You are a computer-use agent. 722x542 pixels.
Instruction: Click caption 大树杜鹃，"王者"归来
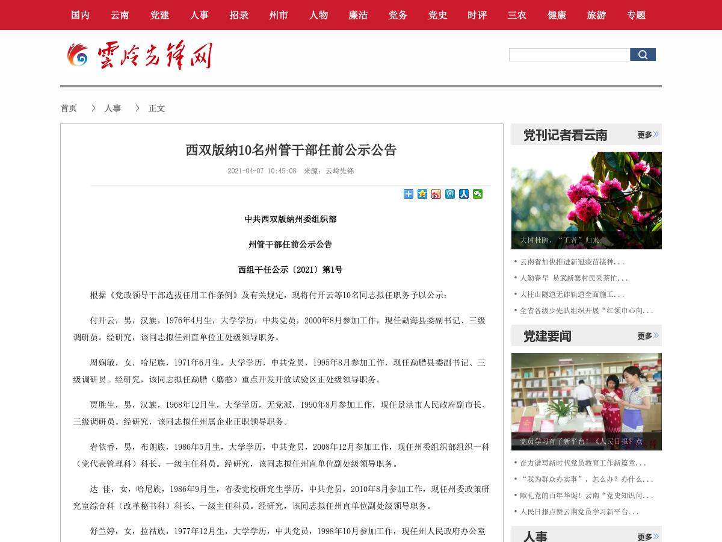[560, 240]
